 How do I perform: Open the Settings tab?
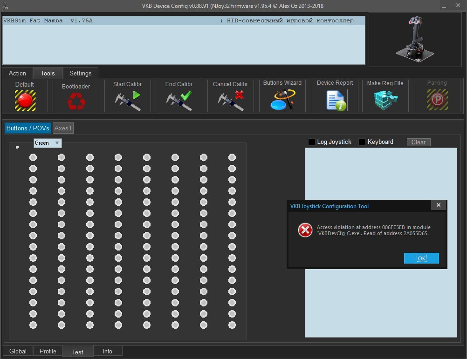pyautogui.click(x=80, y=73)
